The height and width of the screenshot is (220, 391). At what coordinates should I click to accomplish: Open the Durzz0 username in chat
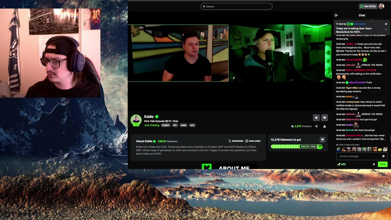click(x=350, y=130)
